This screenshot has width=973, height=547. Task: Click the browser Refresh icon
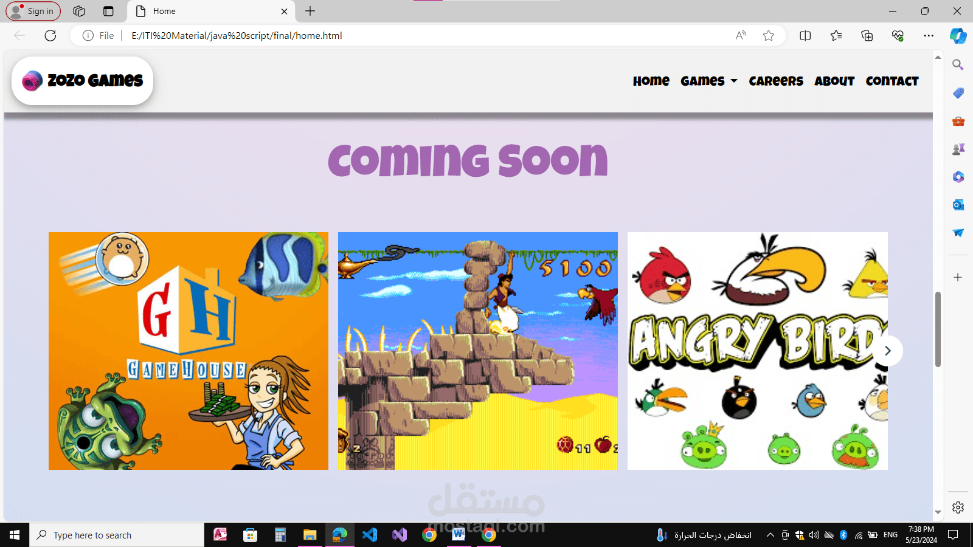click(x=50, y=35)
